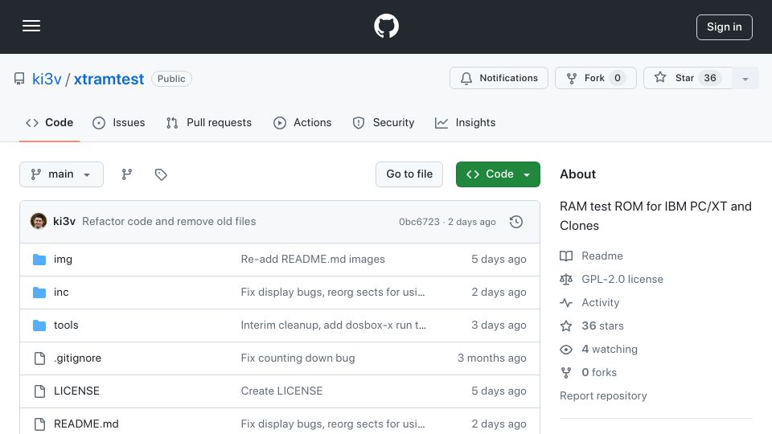Open the Security tab

coord(384,122)
